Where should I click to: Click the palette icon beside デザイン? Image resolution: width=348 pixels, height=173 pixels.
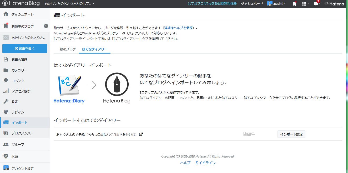click(6, 112)
